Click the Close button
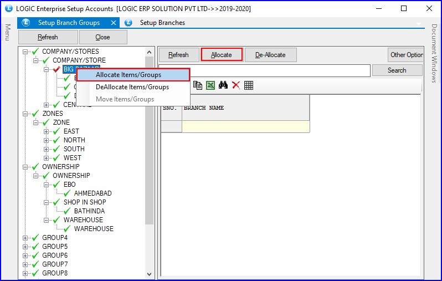The height and width of the screenshot is (281, 442). [103, 37]
